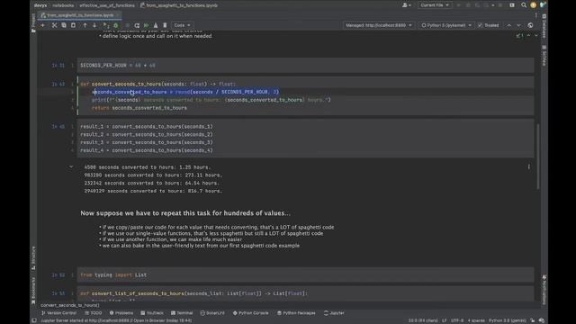Click the convert_seconds_to_hours() breadcrumb at bottom
Image resolution: width=576 pixels, height=324 pixels.
pyautogui.click(x=70, y=305)
